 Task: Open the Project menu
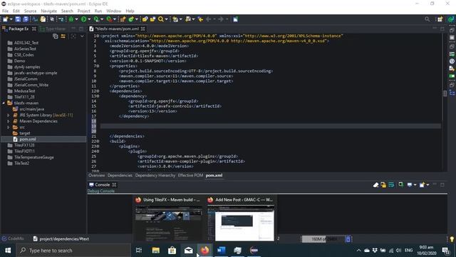pyautogui.click(x=84, y=11)
